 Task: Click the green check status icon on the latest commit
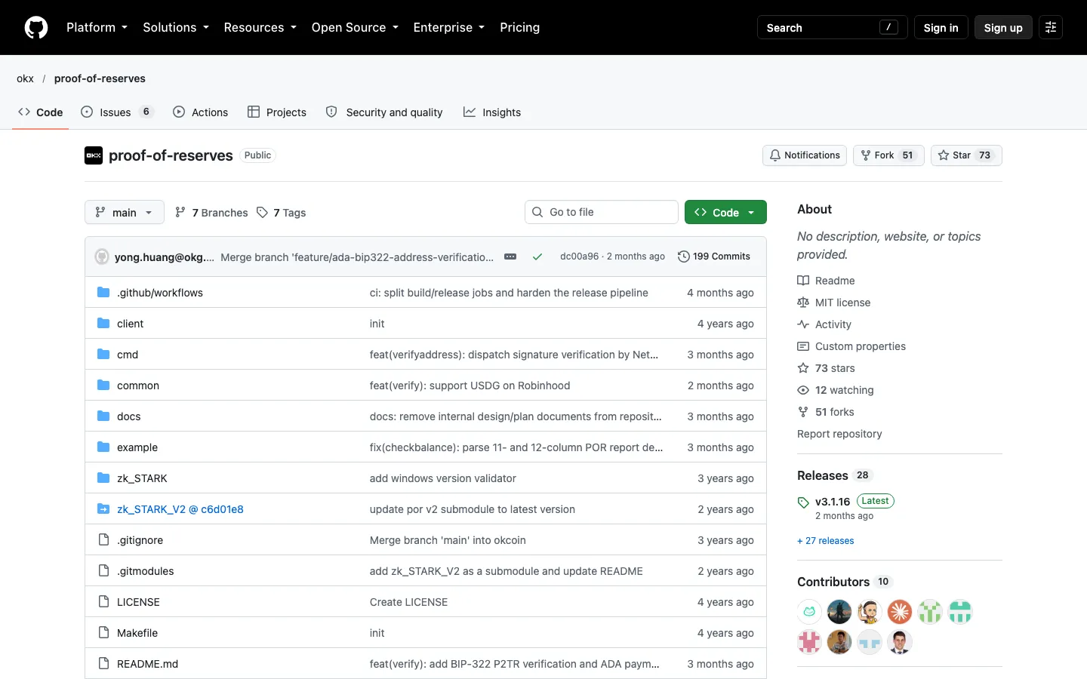click(537, 257)
